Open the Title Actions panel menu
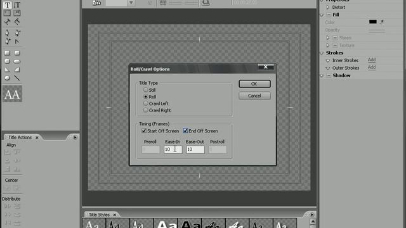Viewport: 406px width, 228px height. (x=75, y=137)
